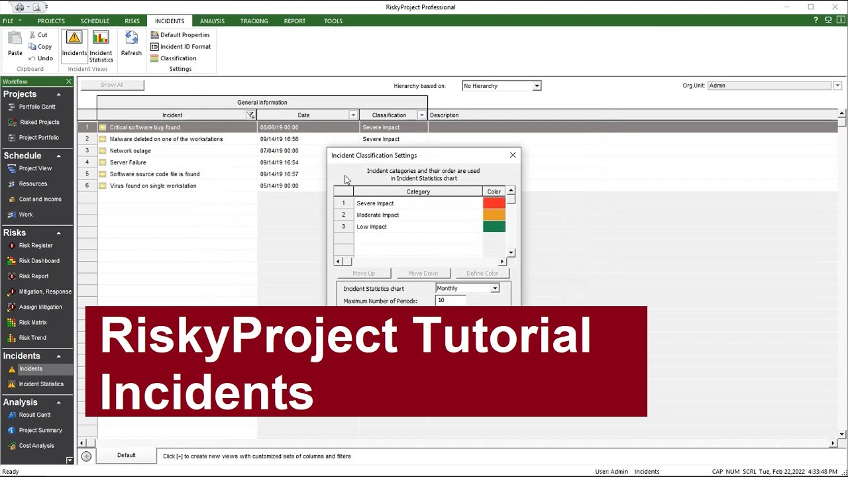The width and height of the screenshot is (848, 477).
Task: Open Risk Dashboard in sidebar
Action: [x=39, y=261]
